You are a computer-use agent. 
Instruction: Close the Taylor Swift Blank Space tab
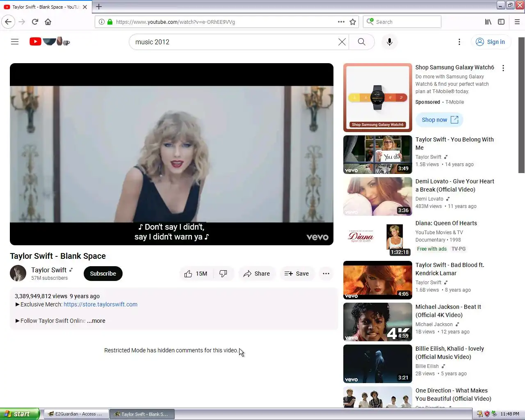click(x=85, y=7)
